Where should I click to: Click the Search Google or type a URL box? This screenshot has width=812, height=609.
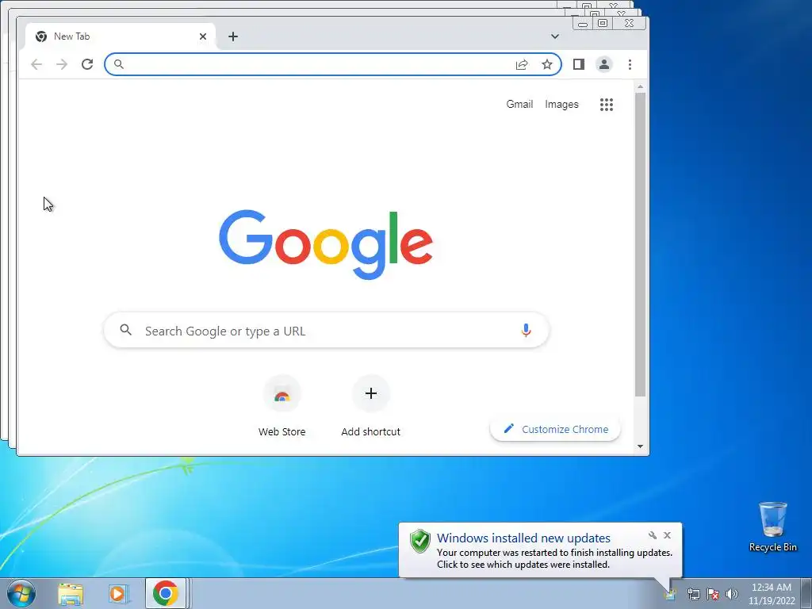click(x=326, y=331)
